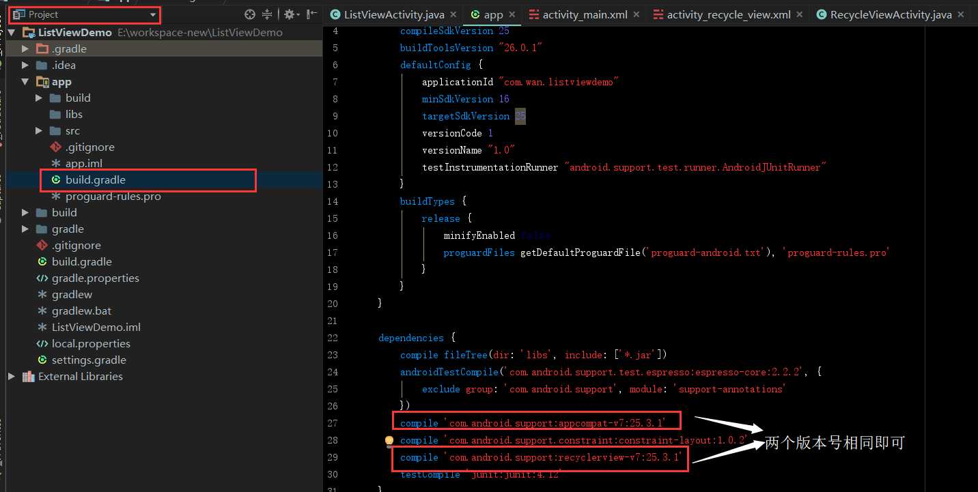Click the highlighted targetSdkVersion value 25
Screen dimensions: 978x492
(x=520, y=116)
